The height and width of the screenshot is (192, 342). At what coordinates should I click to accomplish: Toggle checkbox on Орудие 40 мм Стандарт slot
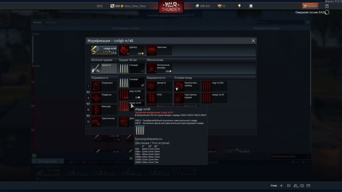coord(142,71)
